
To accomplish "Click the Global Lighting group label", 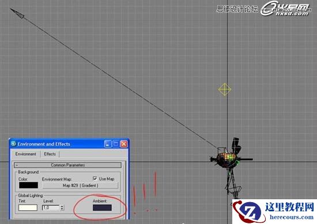I will 31,196.
